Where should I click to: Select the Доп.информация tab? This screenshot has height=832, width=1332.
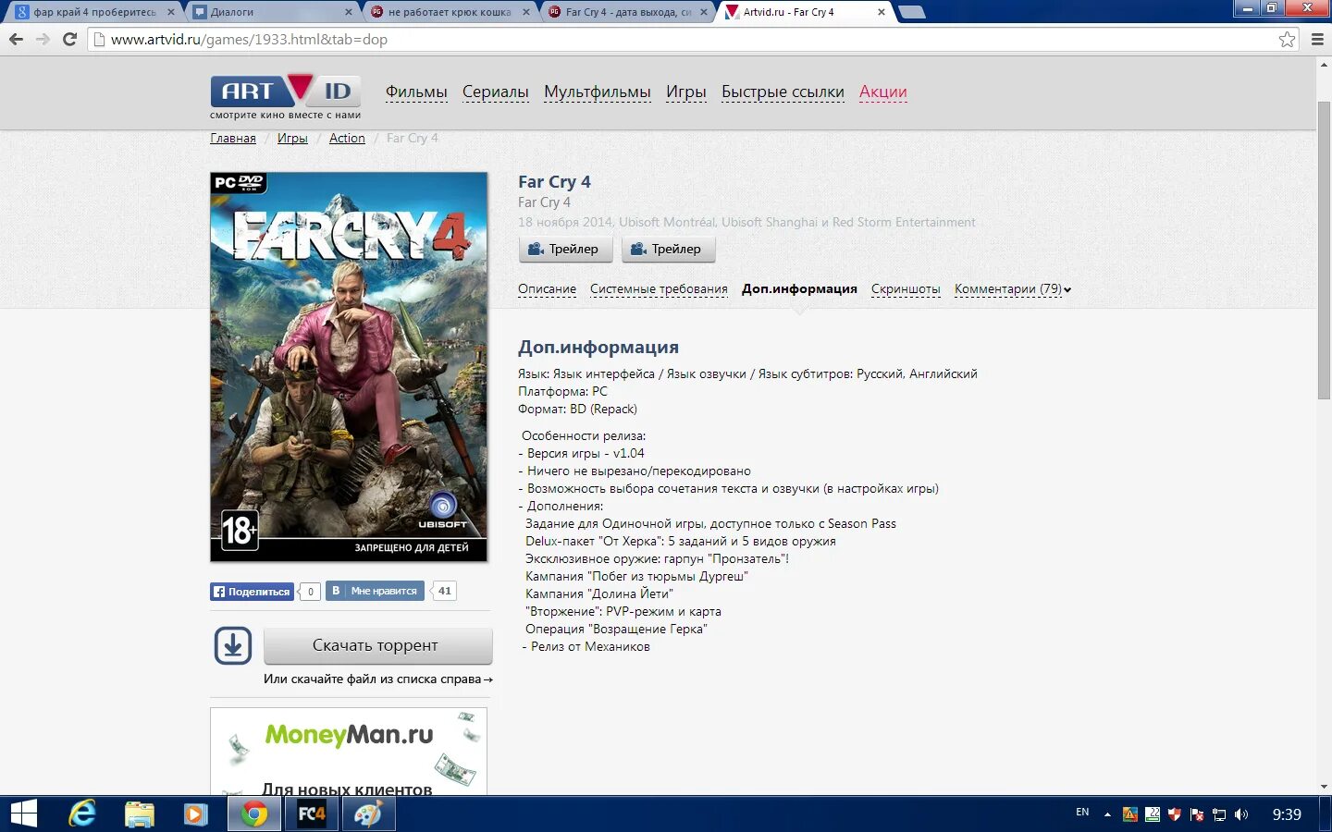(x=799, y=288)
